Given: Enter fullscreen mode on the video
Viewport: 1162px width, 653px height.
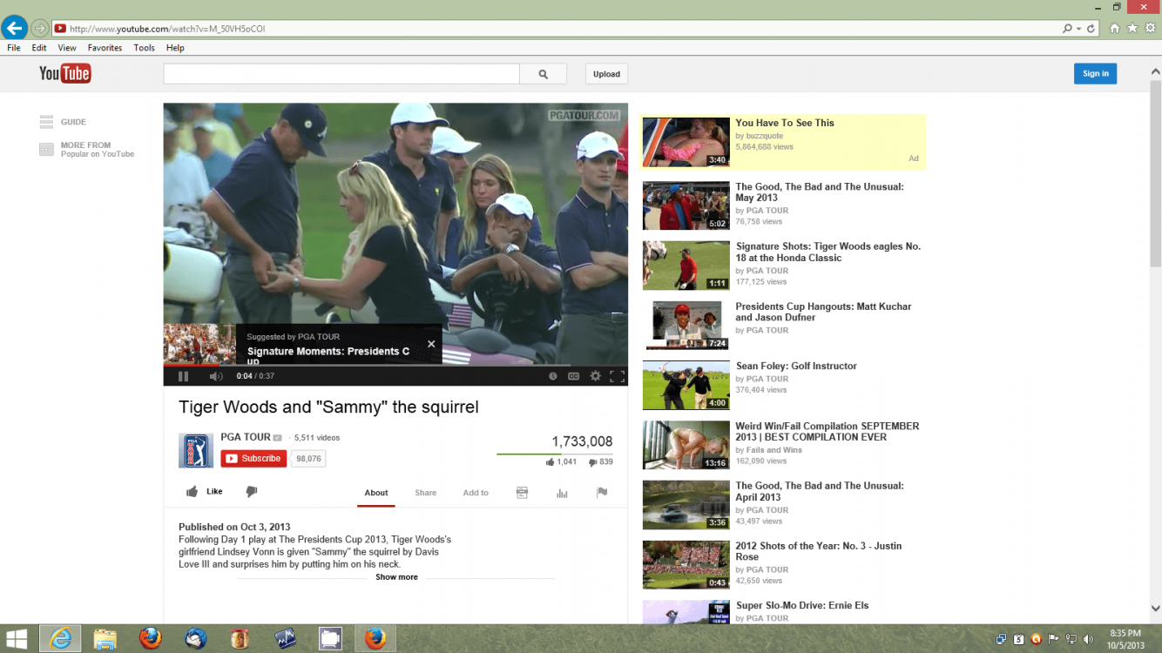Looking at the screenshot, I should click(x=617, y=376).
